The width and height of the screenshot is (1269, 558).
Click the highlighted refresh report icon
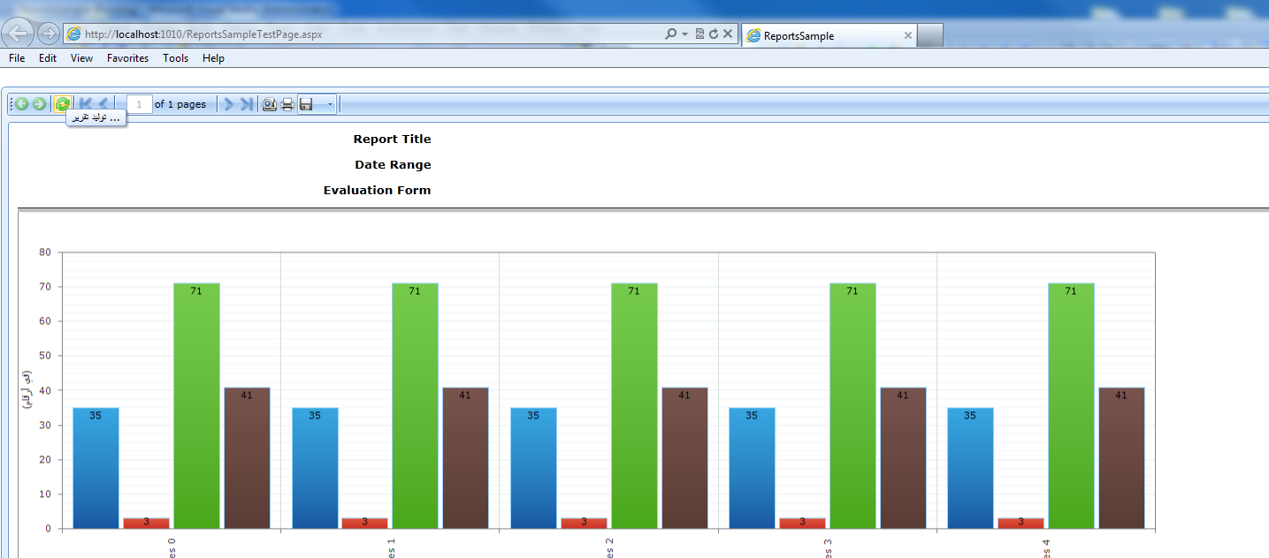(x=63, y=104)
